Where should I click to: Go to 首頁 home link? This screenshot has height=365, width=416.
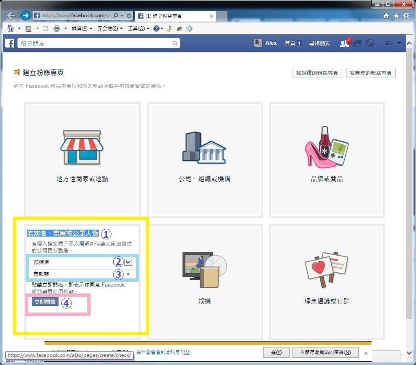point(290,43)
